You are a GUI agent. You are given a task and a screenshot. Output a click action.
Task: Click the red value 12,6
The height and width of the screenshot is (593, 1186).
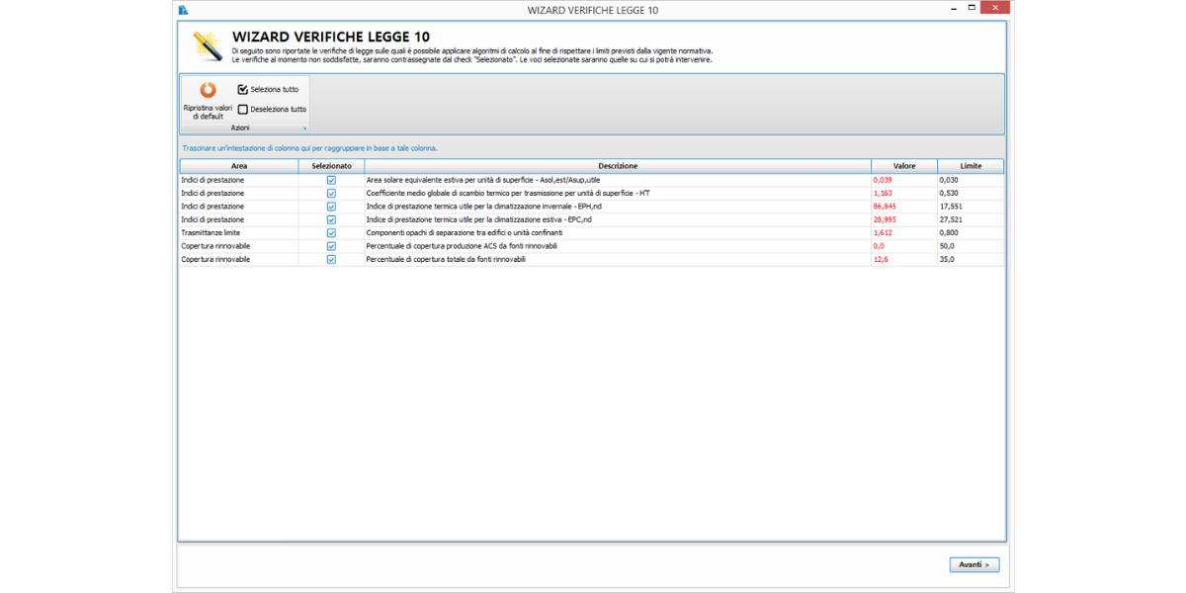(x=881, y=259)
